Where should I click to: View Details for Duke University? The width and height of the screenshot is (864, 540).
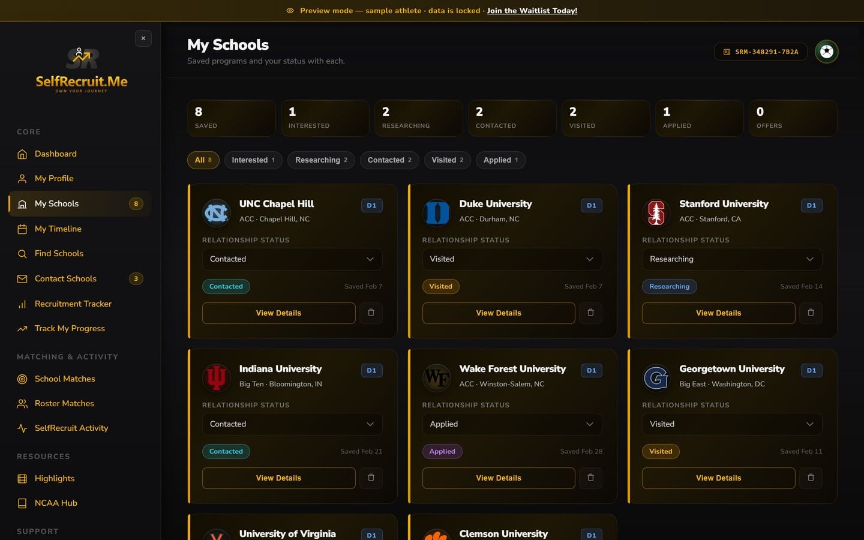[499, 313]
